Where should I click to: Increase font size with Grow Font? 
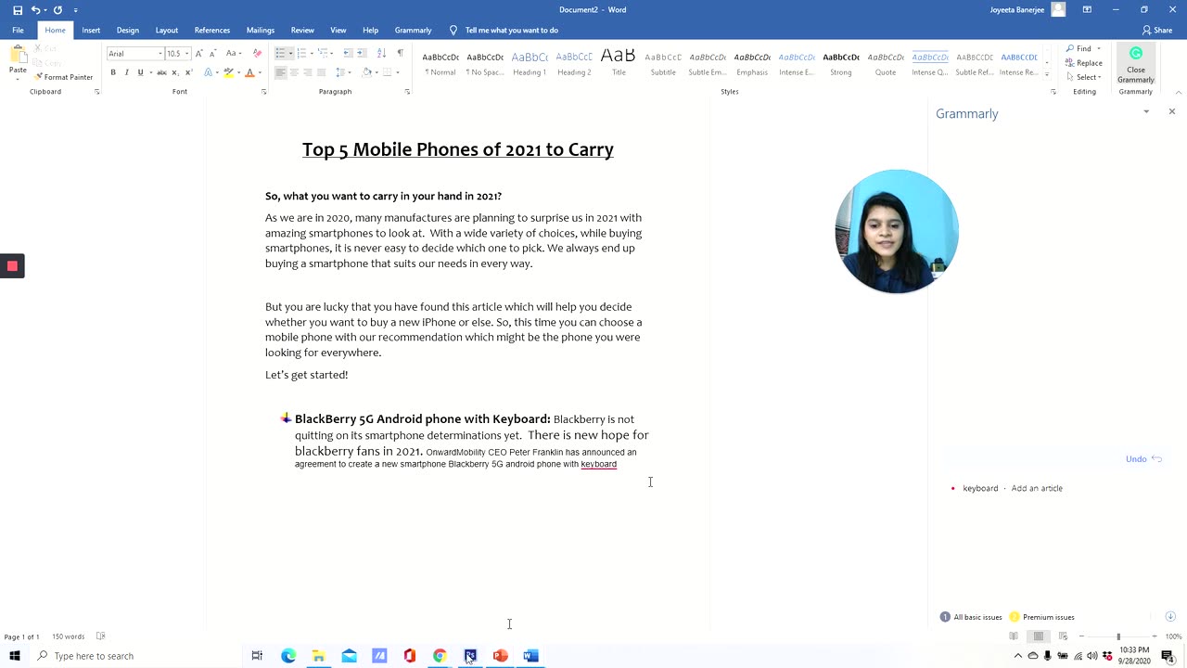click(x=198, y=53)
